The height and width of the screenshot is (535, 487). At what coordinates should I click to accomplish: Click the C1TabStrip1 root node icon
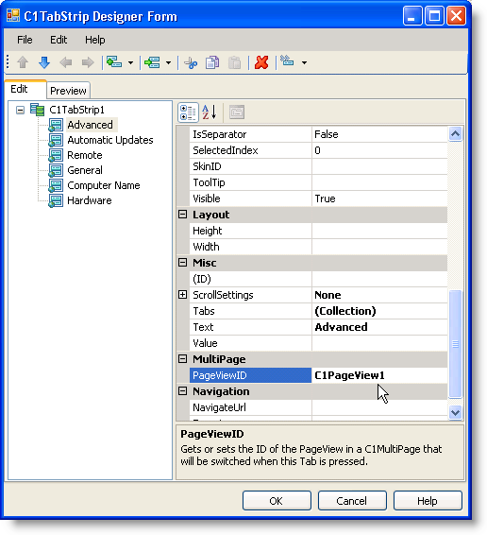click(x=37, y=110)
